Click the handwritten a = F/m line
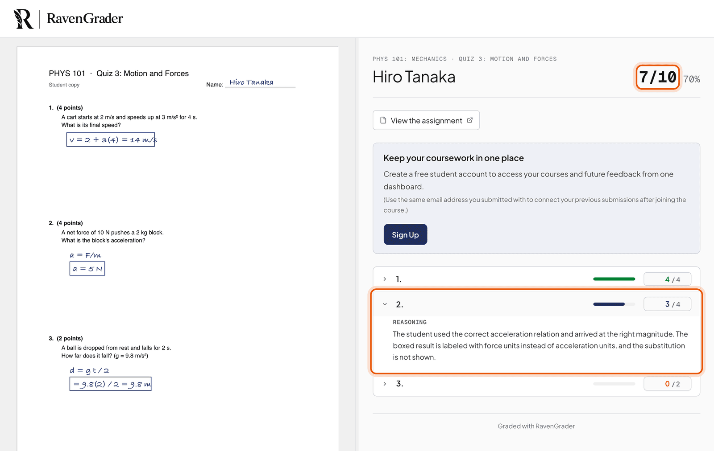Viewport: 714px width, 451px height. point(85,255)
